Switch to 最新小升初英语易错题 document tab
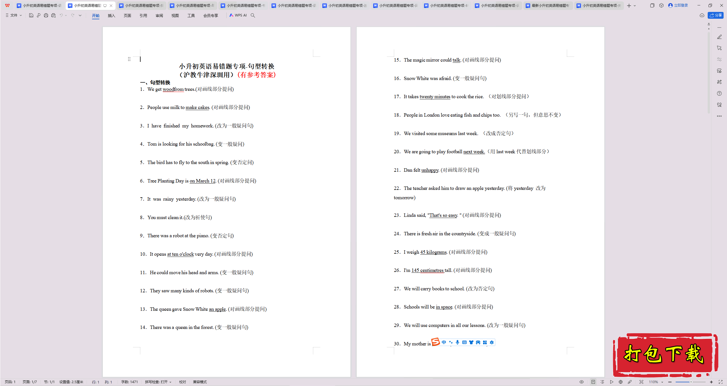Image resolution: width=727 pixels, height=386 pixels. point(548,6)
